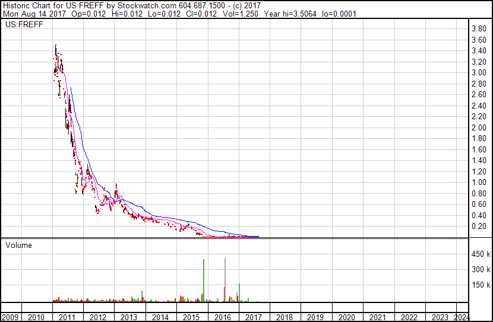Click the 2019 year label

pos(315,317)
